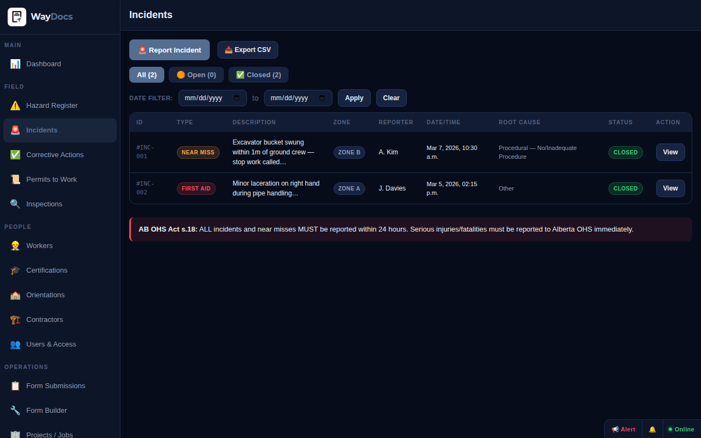The width and height of the screenshot is (701, 438).
Task: Click the Orientations school icon
Action: coord(15,295)
